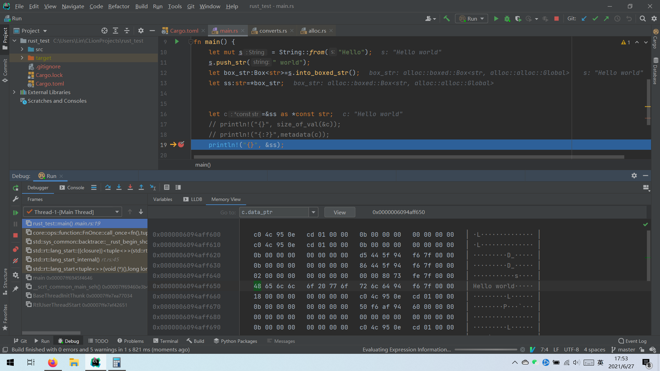Click the Rerun debug session icon
The width and height of the screenshot is (660, 371).
click(16, 188)
